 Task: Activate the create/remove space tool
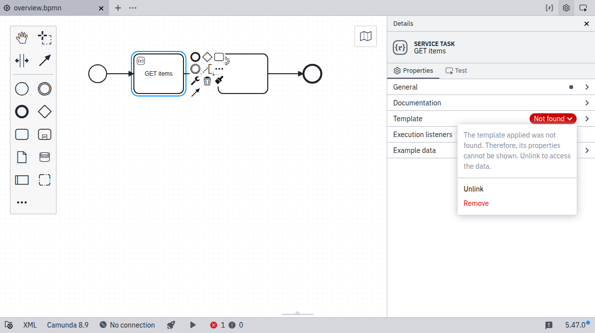point(22,60)
